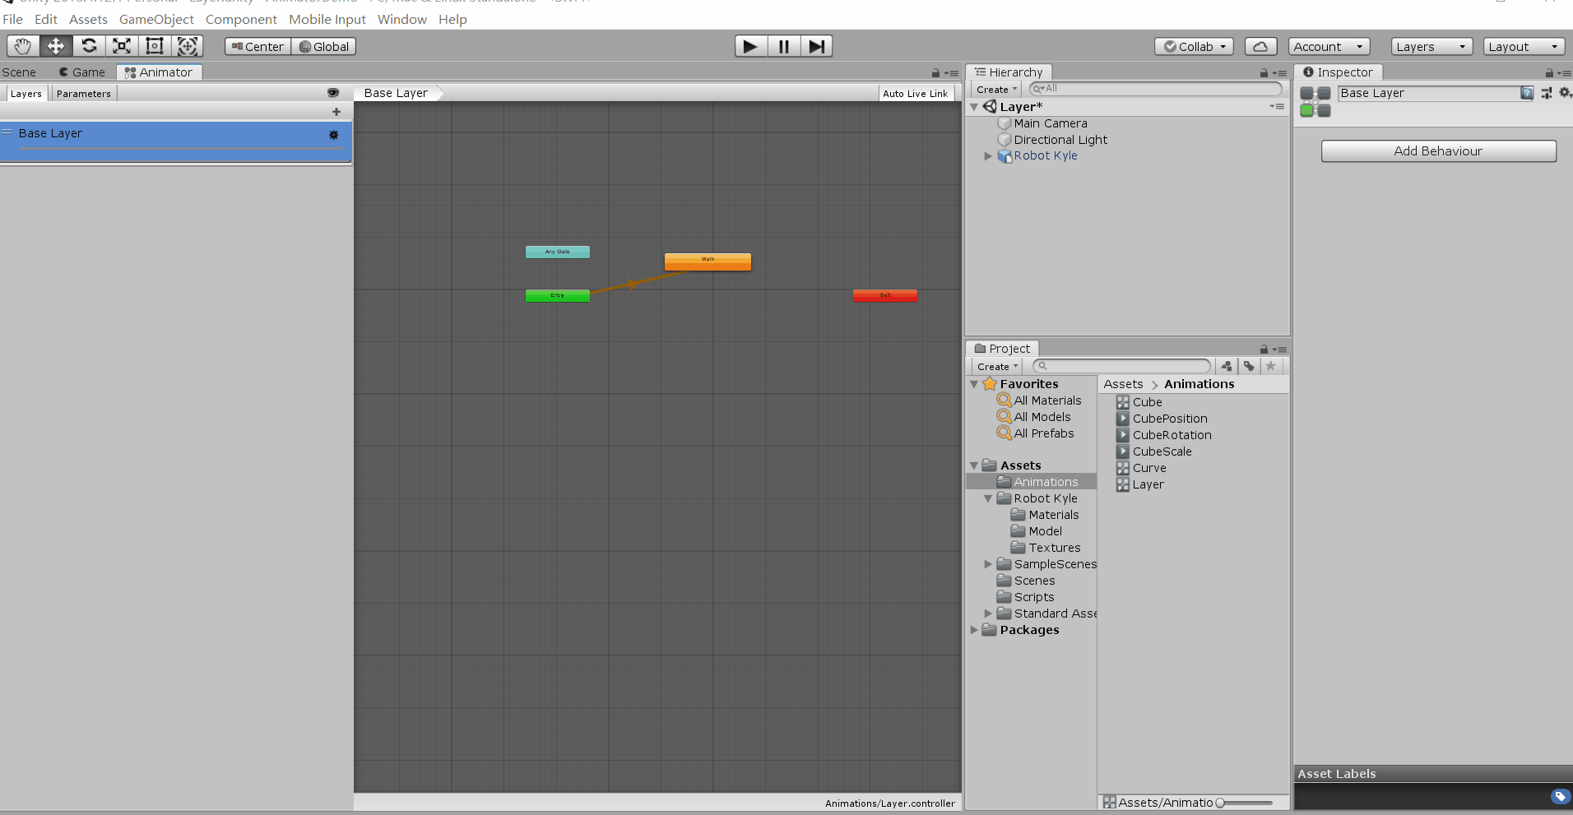This screenshot has height=815, width=1573.
Task: Open the Inspector help icon
Action: coord(1527,93)
